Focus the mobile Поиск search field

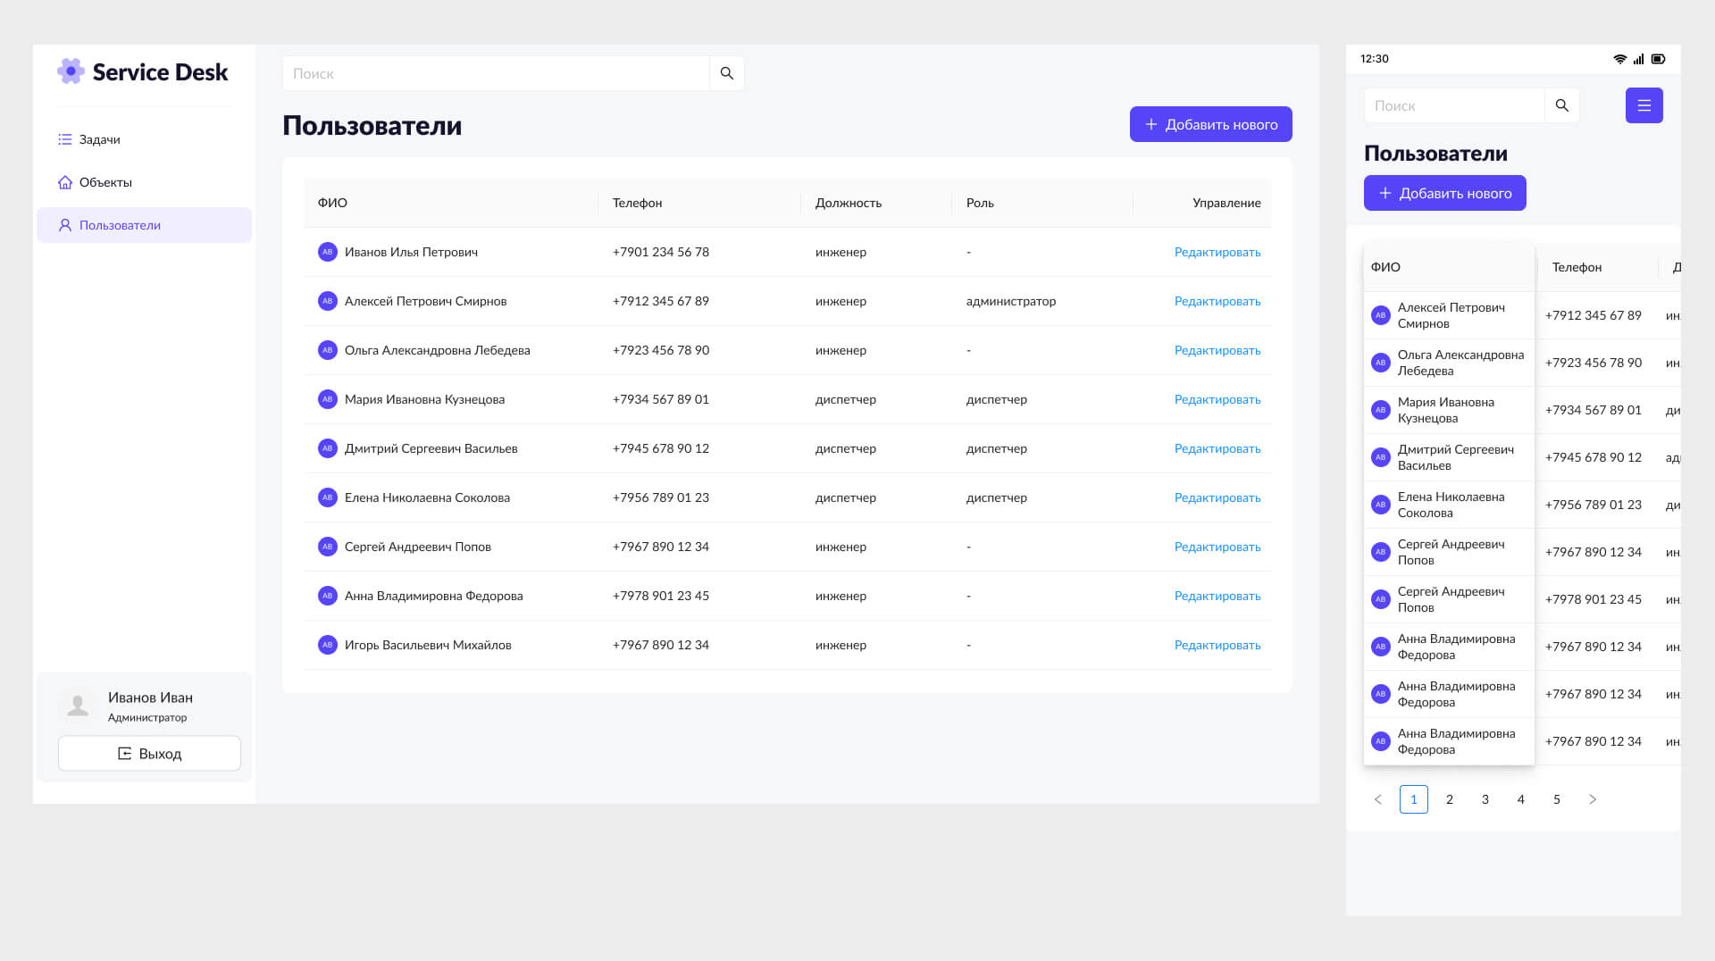[x=1454, y=105]
